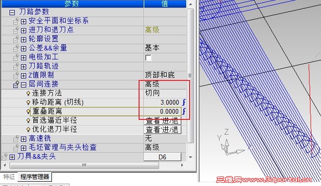Click the bulb icon beside 优化退刀半径
Image resolution: width=321 pixels, height=186 pixels.
(x=29, y=129)
